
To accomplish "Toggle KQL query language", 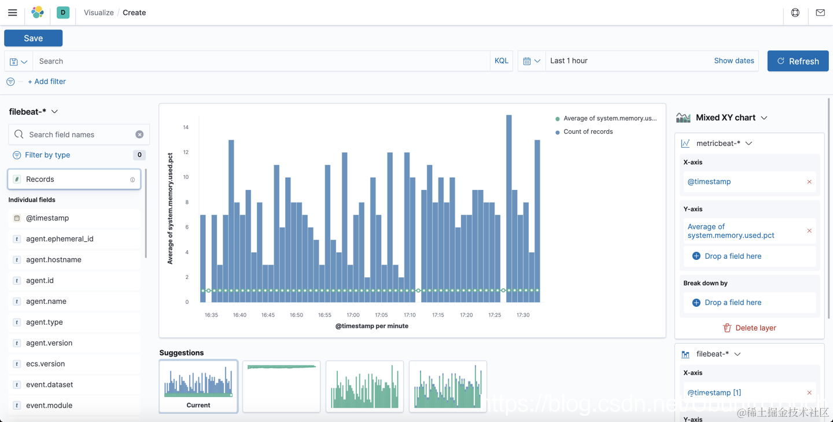I will click(x=502, y=61).
